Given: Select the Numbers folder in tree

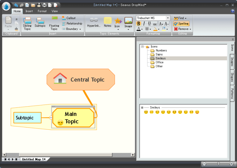Looking at the screenshot, I should 161,50.
